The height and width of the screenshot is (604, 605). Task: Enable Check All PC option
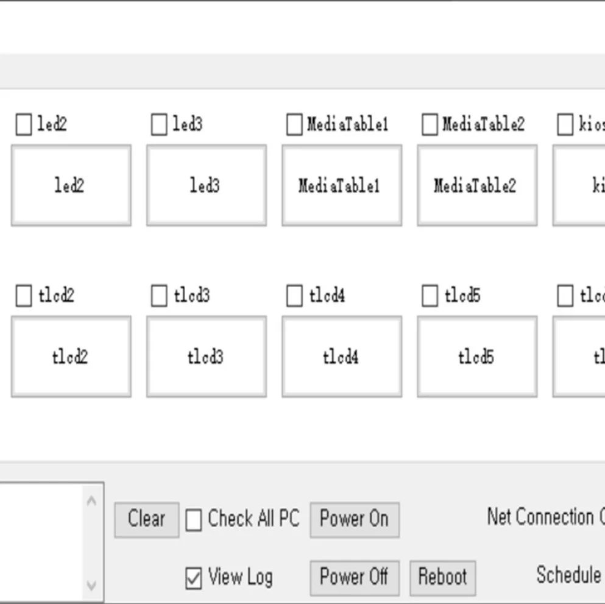(x=193, y=521)
